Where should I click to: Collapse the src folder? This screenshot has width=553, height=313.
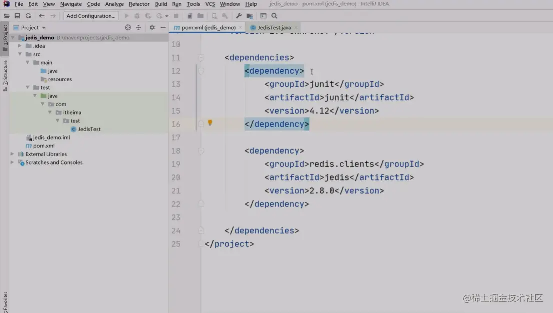click(x=20, y=54)
